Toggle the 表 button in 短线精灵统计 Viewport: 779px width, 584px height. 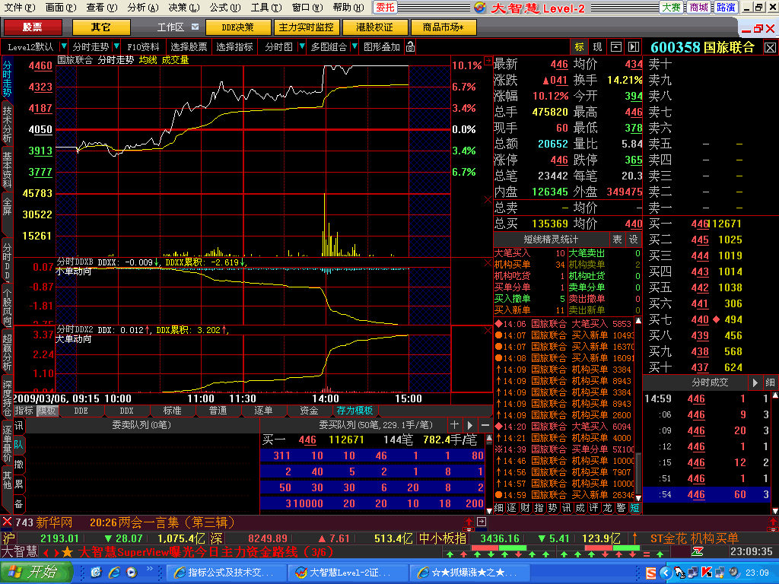617,240
